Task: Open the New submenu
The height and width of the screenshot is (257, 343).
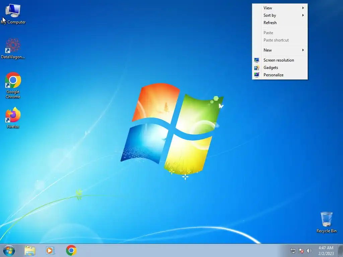Action: pos(280,50)
